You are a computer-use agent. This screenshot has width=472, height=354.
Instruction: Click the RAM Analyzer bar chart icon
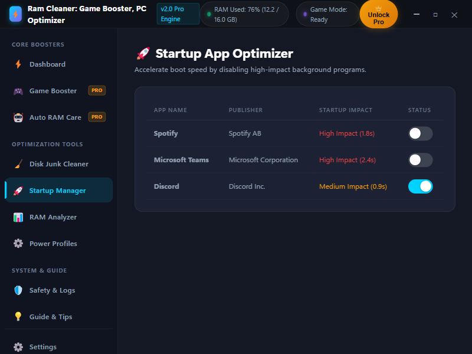tap(18, 217)
